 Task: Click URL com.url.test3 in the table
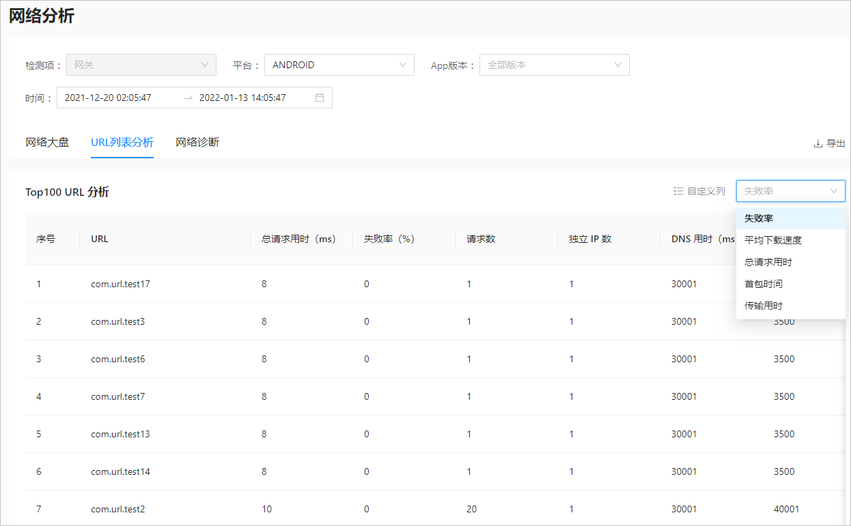click(117, 321)
